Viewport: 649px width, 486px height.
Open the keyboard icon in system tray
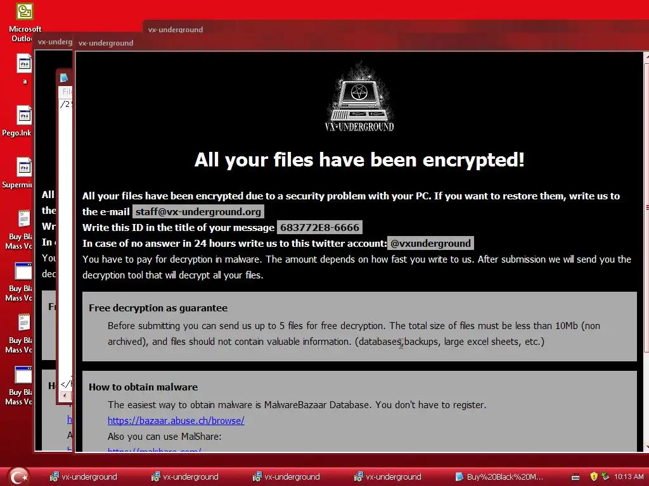[x=575, y=477]
